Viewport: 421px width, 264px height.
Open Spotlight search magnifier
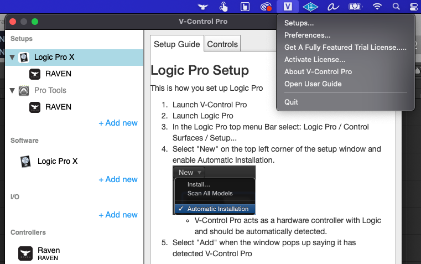[x=396, y=7]
